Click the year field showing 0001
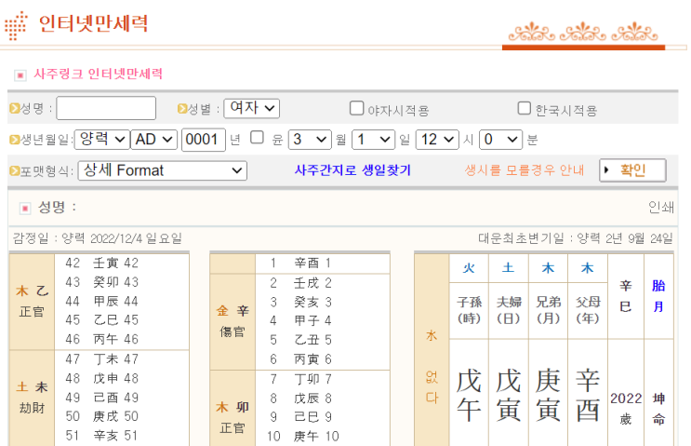The width and height of the screenshot is (691, 446). 204,140
